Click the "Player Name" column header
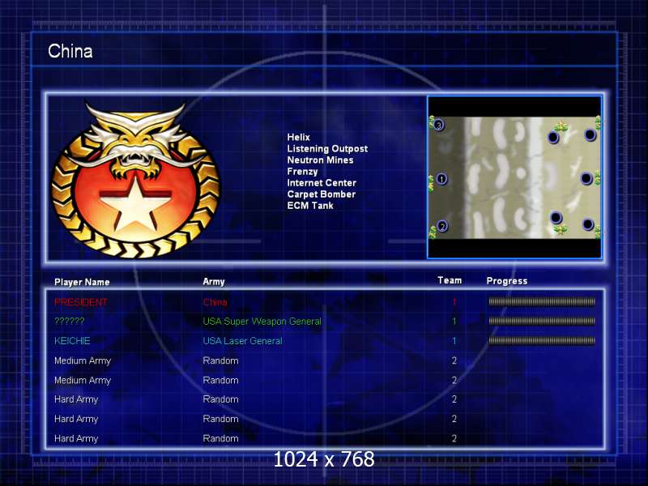 (82, 282)
